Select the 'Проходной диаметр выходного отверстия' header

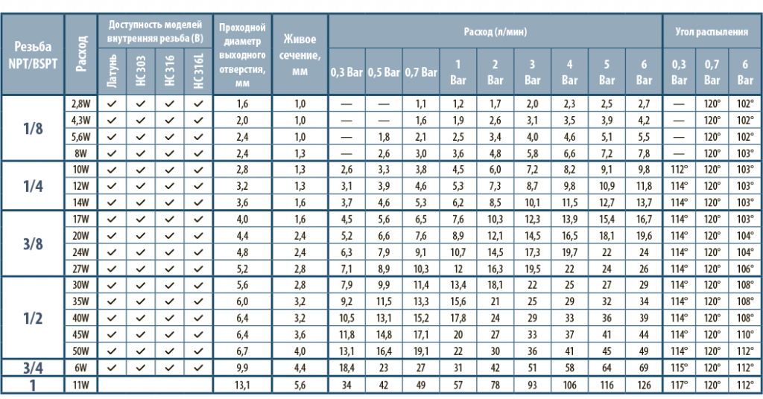coord(242,54)
